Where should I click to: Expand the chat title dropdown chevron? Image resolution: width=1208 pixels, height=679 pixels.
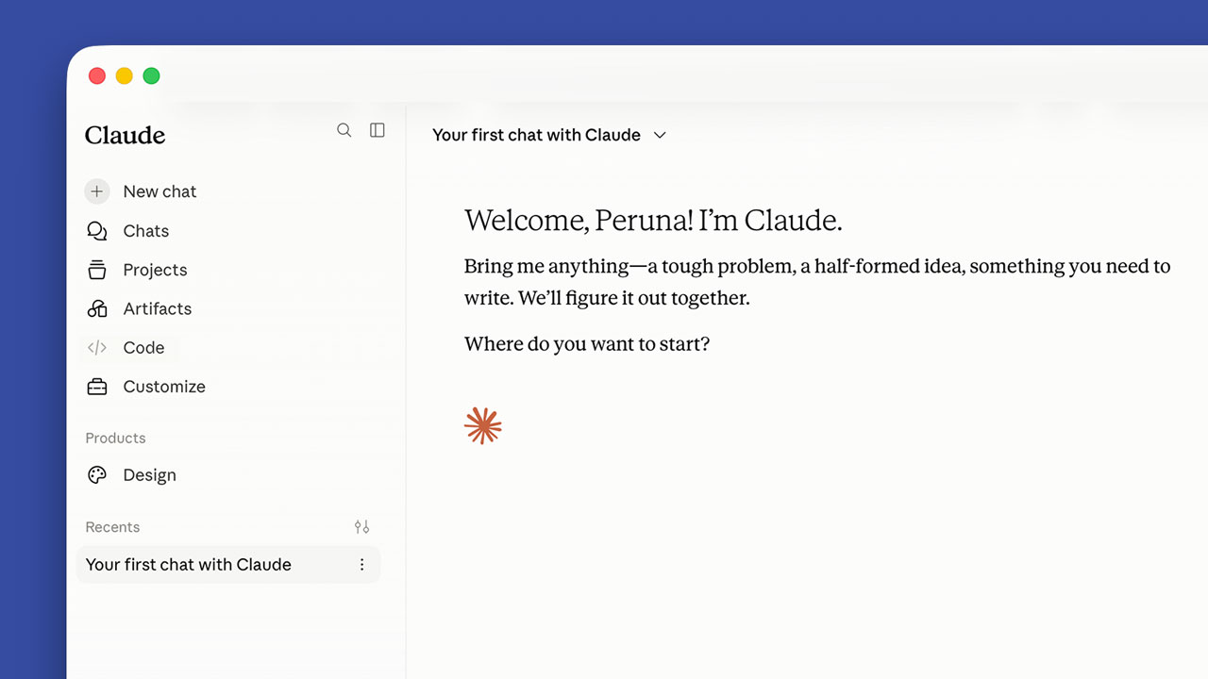coord(661,135)
